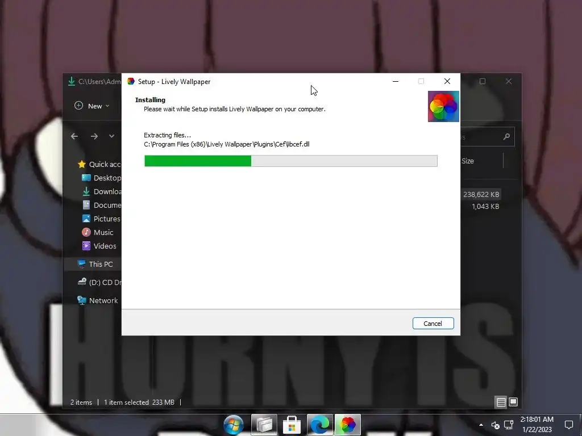Click the installation progress bar
This screenshot has height=436, width=582.
click(290, 161)
